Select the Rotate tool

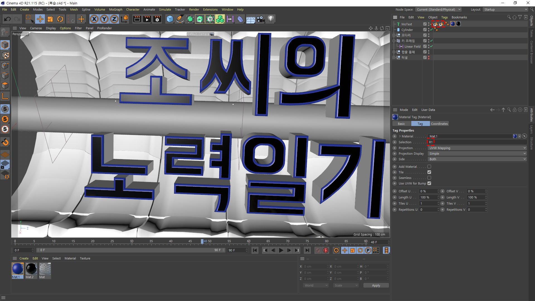[x=60, y=19]
